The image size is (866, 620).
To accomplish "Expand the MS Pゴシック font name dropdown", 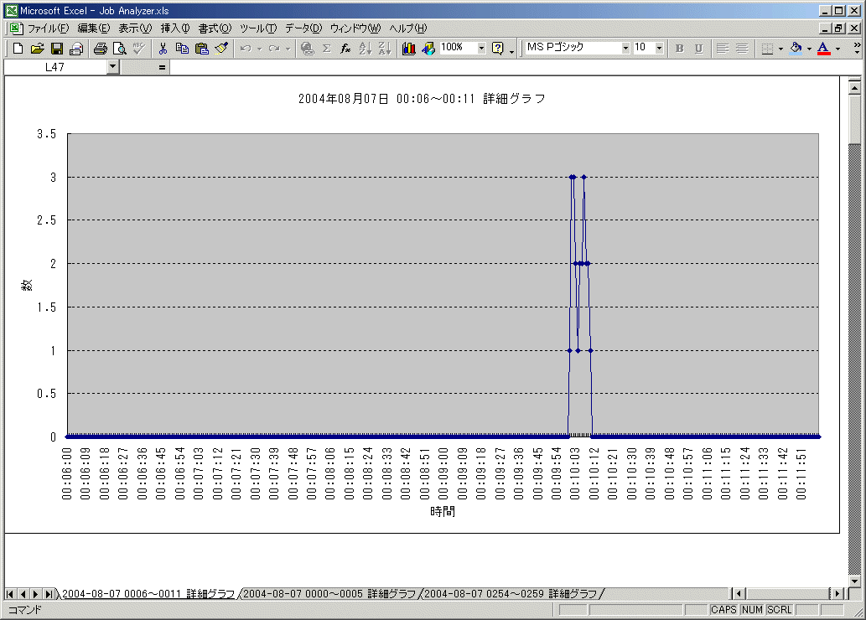I will click(x=625, y=49).
